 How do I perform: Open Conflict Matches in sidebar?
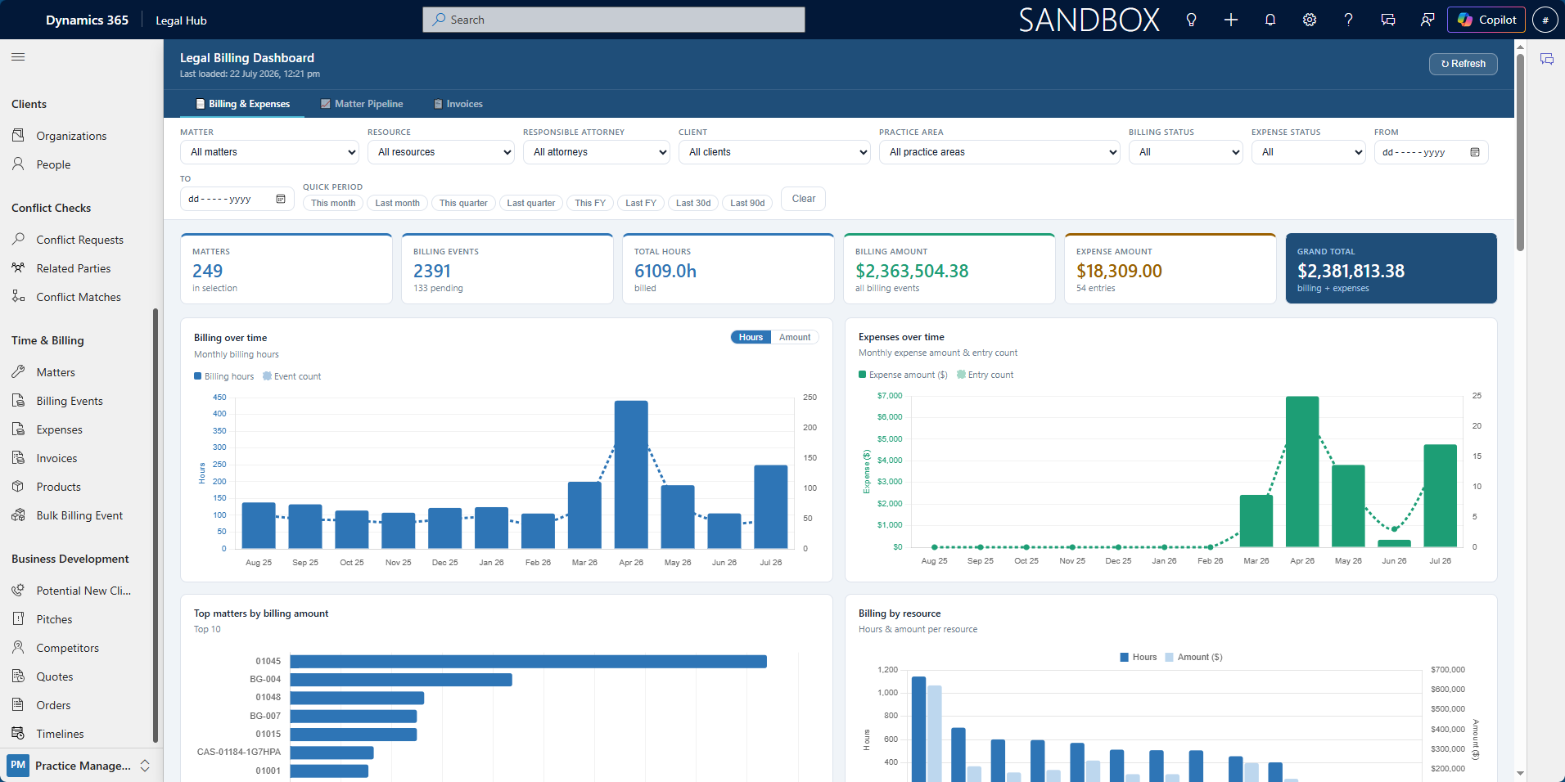78,297
